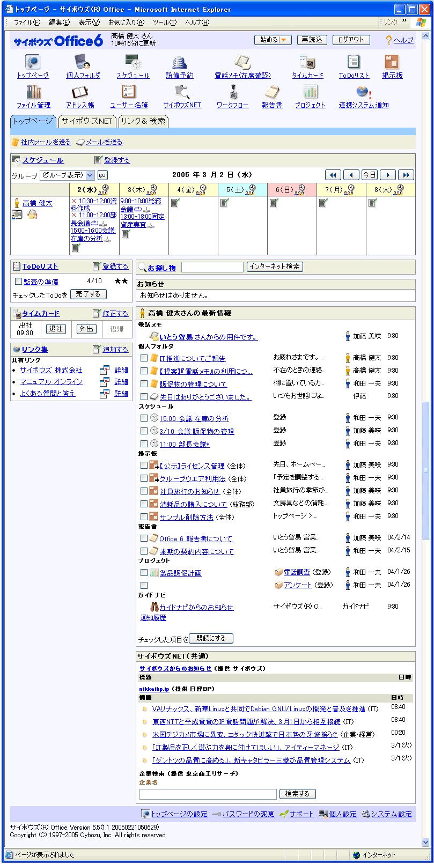This screenshot has width=434, height=864.
Task: Switch to the サイボウズNET tab
Action: click(87, 121)
